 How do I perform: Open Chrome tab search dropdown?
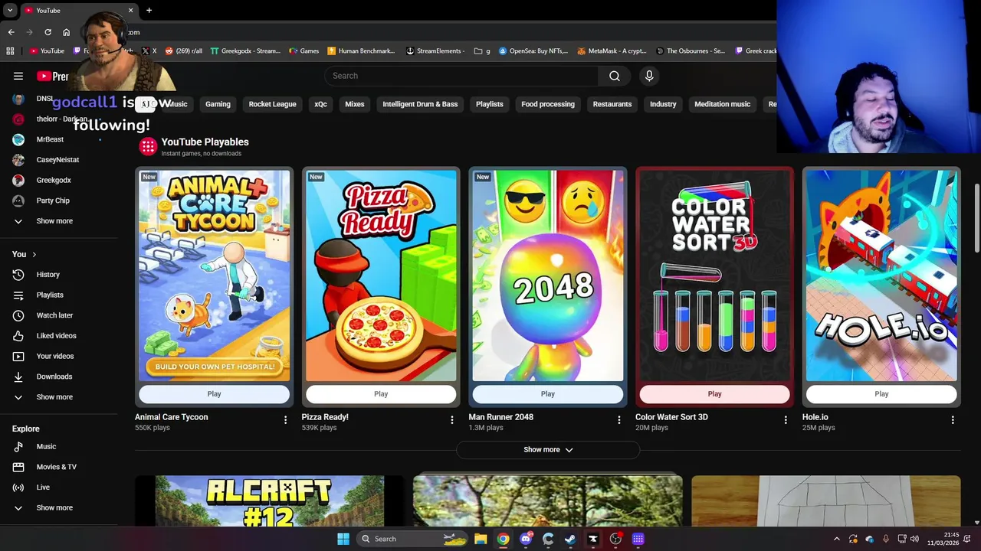pyautogui.click(x=10, y=10)
